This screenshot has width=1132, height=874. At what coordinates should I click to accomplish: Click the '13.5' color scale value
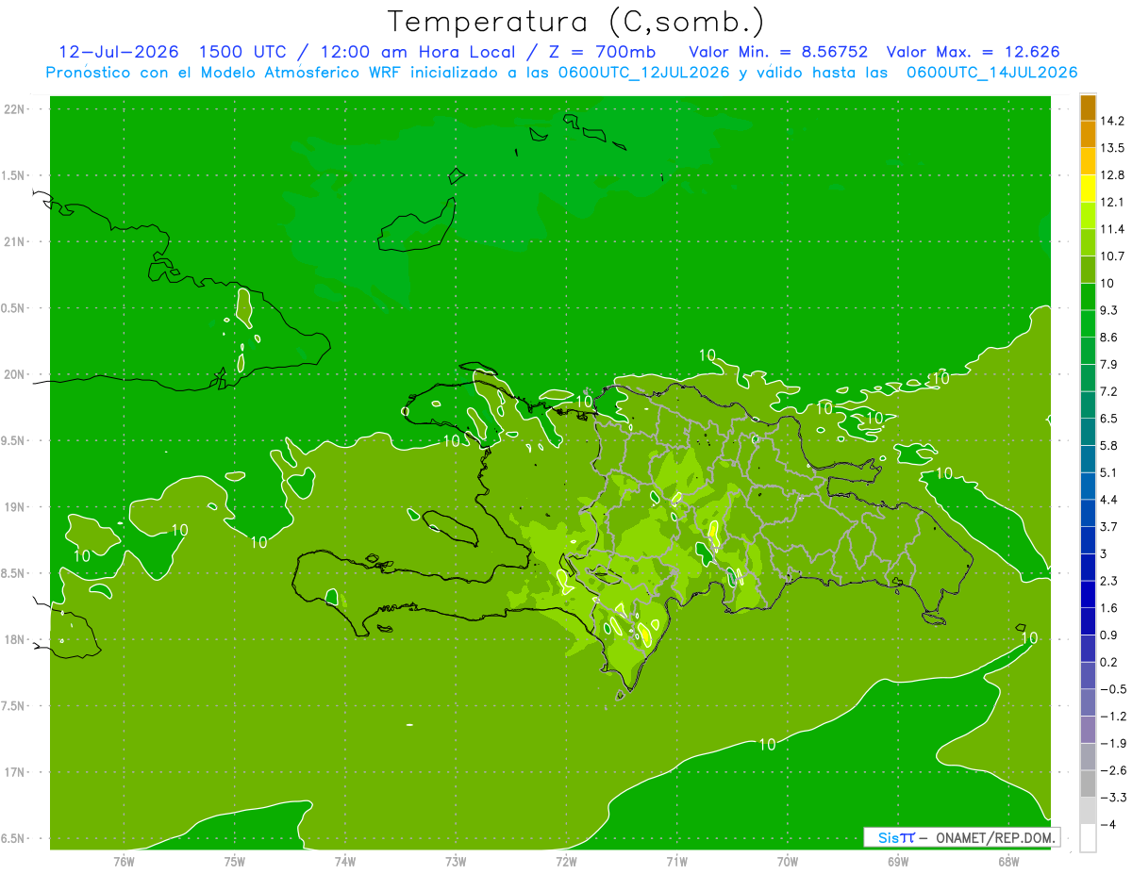[1113, 148]
